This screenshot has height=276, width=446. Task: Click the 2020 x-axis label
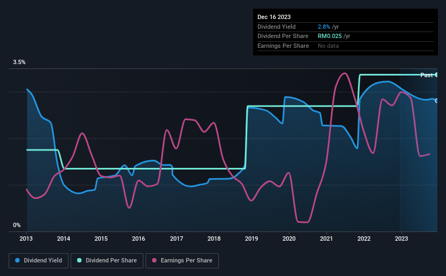[289, 239]
